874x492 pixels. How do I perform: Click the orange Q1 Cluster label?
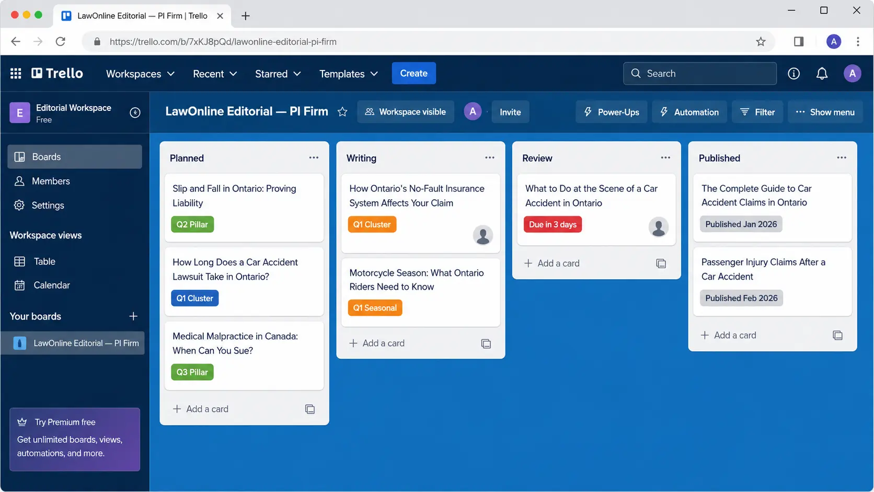[372, 224]
